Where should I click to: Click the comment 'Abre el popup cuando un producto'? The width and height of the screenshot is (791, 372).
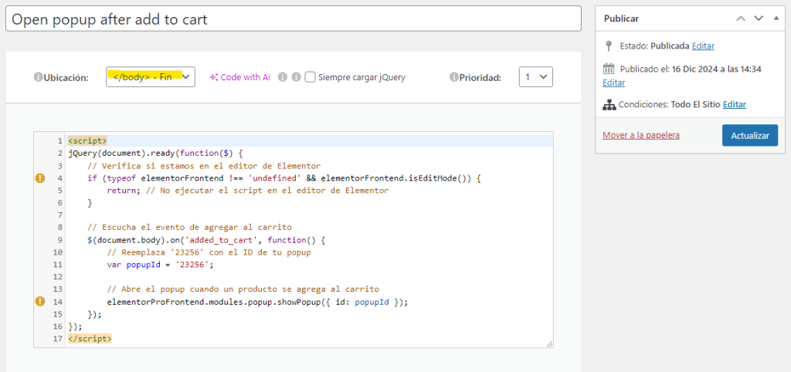[243, 289]
